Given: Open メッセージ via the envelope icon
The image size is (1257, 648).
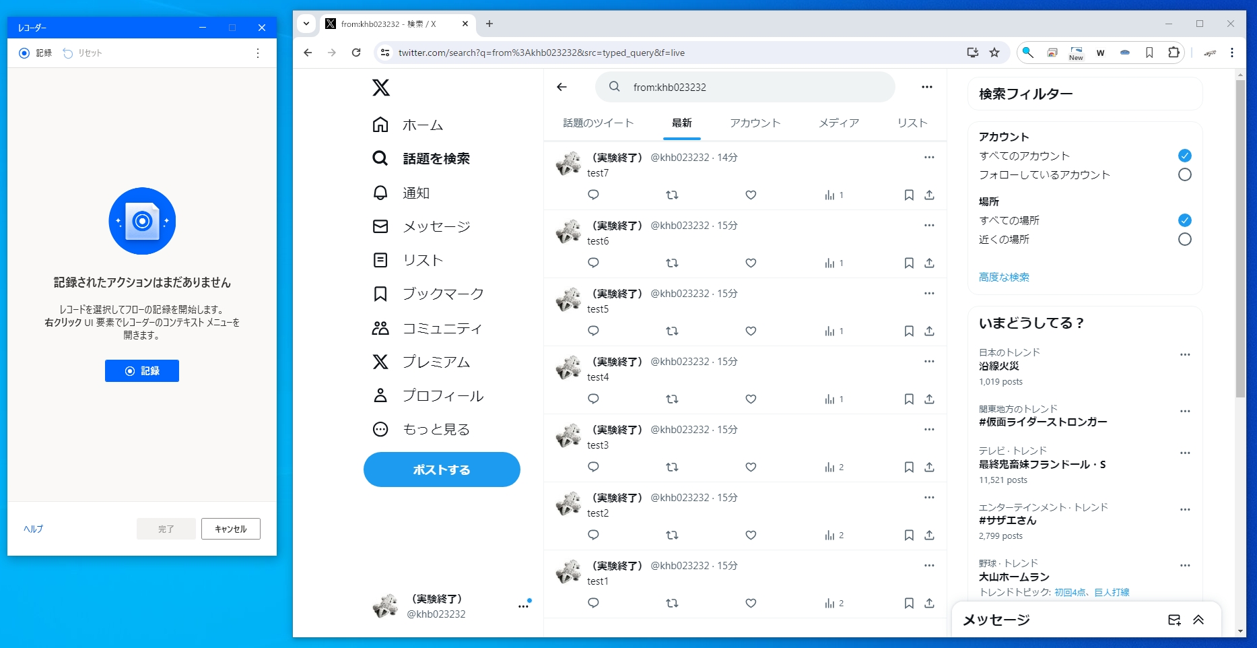Looking at the screenshot, I should (380, 226).
